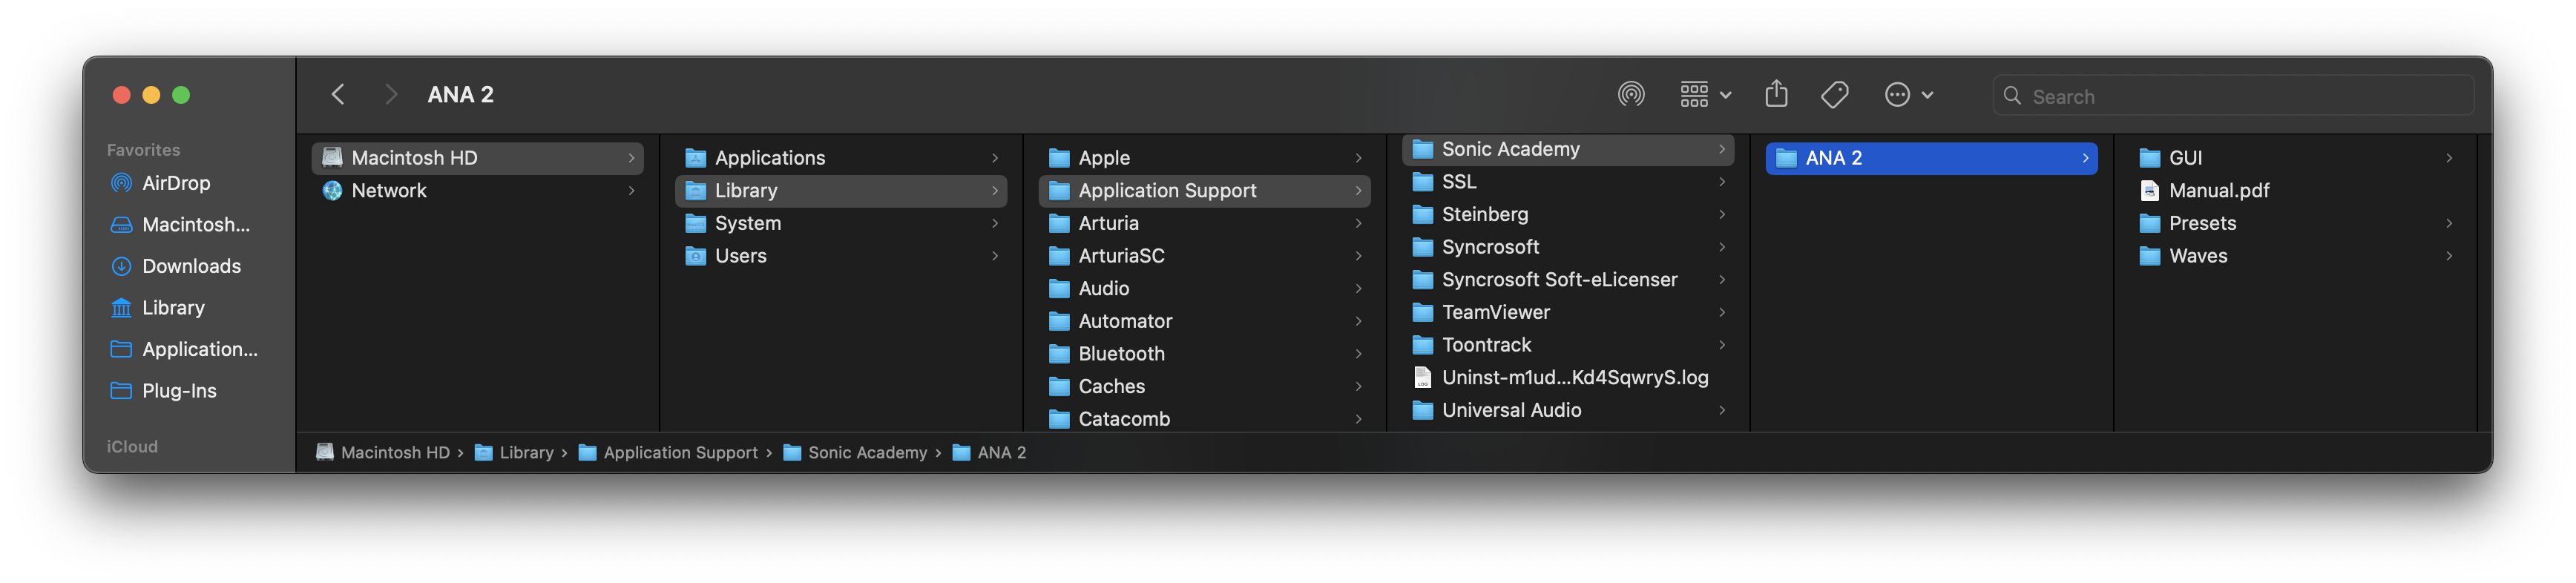Screen dimensions: 2576x583
Task: Open the Action ellipsis menu
Action: [x=1908, y=95]
